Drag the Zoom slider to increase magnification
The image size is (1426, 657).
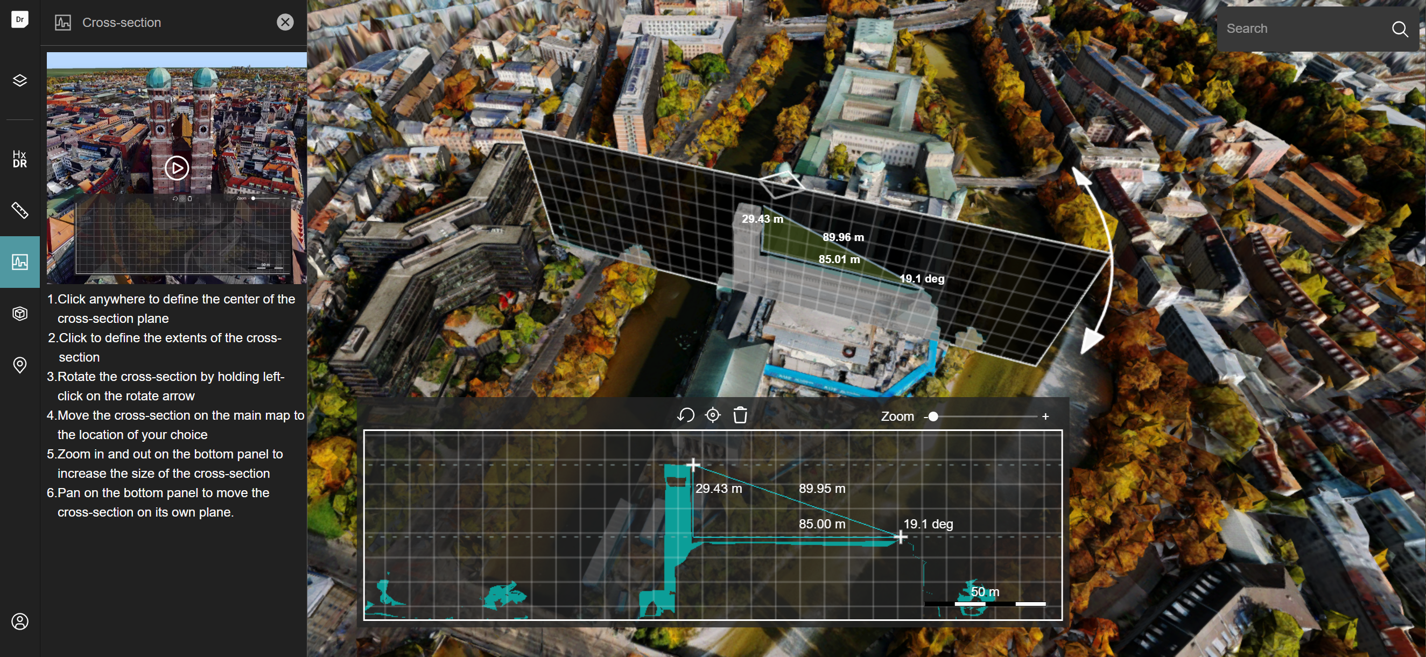pyautogui.click(x=932, y=416)
